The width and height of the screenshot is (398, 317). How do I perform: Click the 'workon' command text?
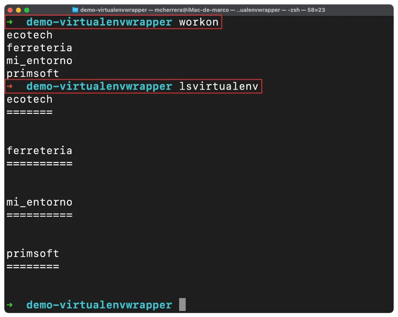point(199,22)
